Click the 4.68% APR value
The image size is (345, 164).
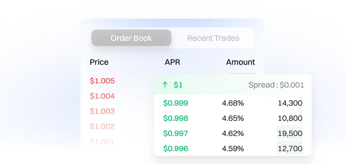(x=233, y=103)
